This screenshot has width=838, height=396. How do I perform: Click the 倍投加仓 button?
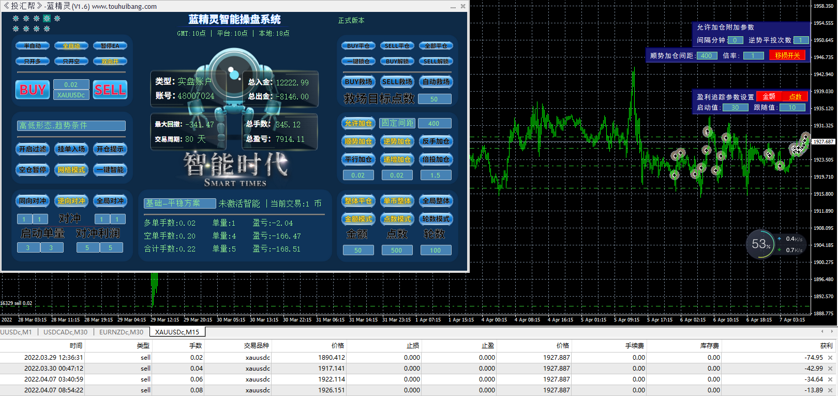[x=436, y=159]
